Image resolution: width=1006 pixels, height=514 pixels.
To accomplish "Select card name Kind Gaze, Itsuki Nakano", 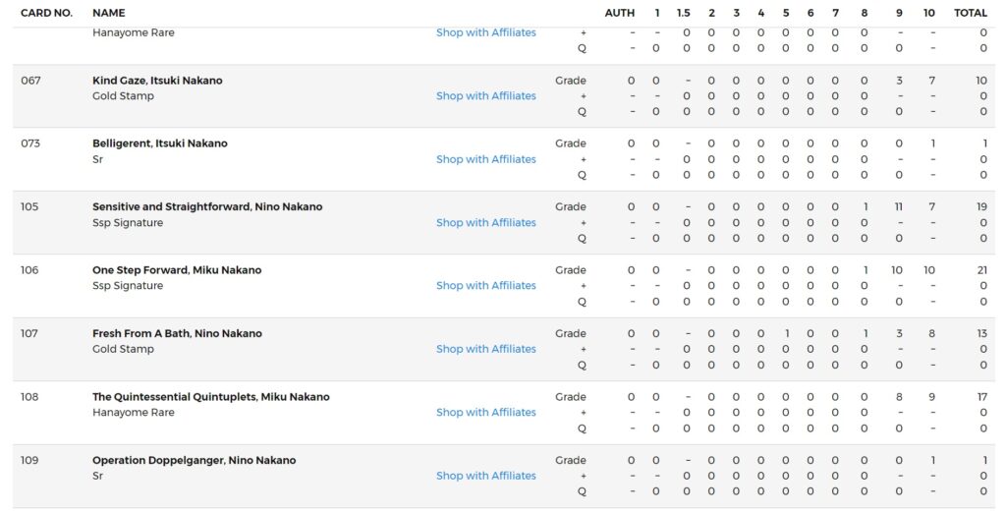I will tap(157, 81).
